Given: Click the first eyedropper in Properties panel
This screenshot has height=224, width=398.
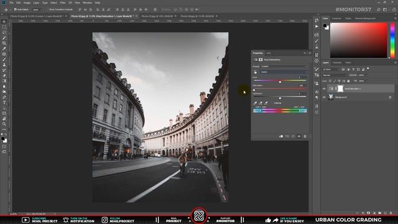Looking at the screenshot, I should coord(255,103).
